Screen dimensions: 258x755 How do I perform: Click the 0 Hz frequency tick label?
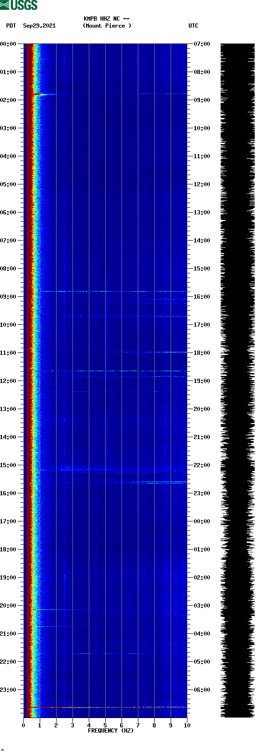pos(23,726)
